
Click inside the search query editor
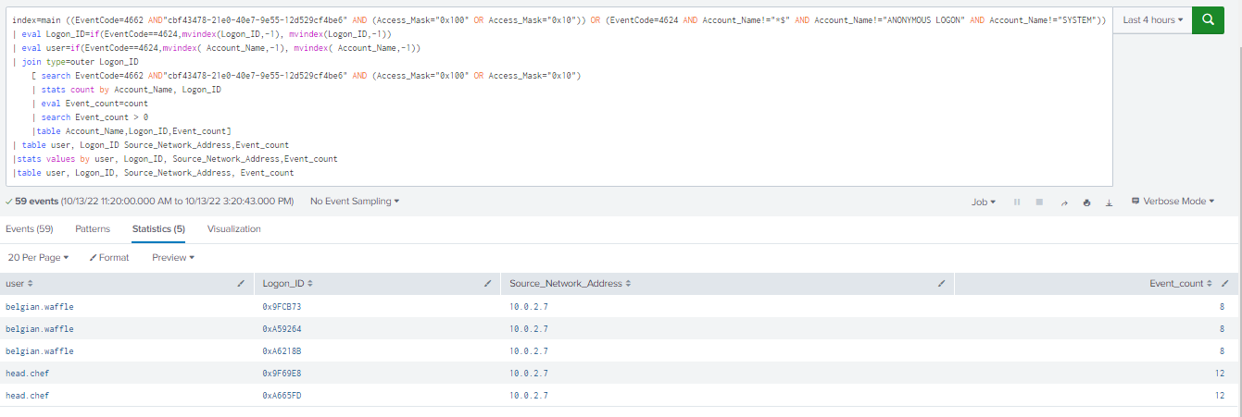click(559, 96)
